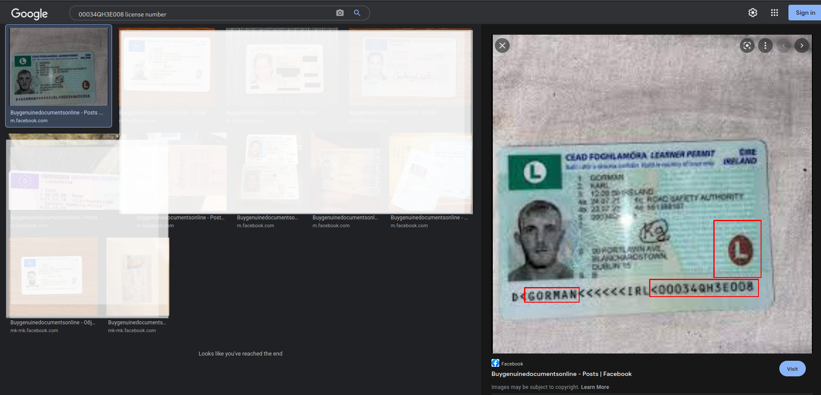Click the Sign in button

click(805, 13)
